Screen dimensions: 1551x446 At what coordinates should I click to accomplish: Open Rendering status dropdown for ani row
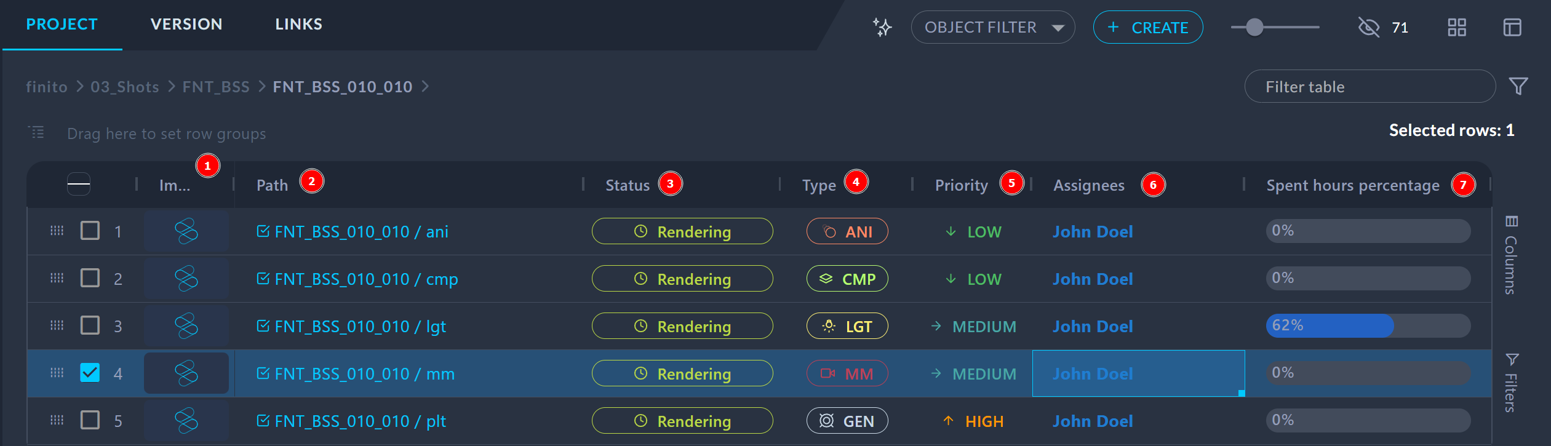(682, 231)
